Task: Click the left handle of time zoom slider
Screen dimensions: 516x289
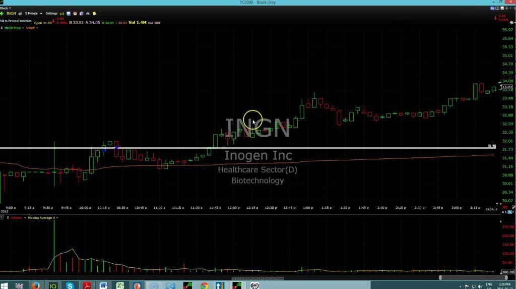Action: (x=440, y=278)
